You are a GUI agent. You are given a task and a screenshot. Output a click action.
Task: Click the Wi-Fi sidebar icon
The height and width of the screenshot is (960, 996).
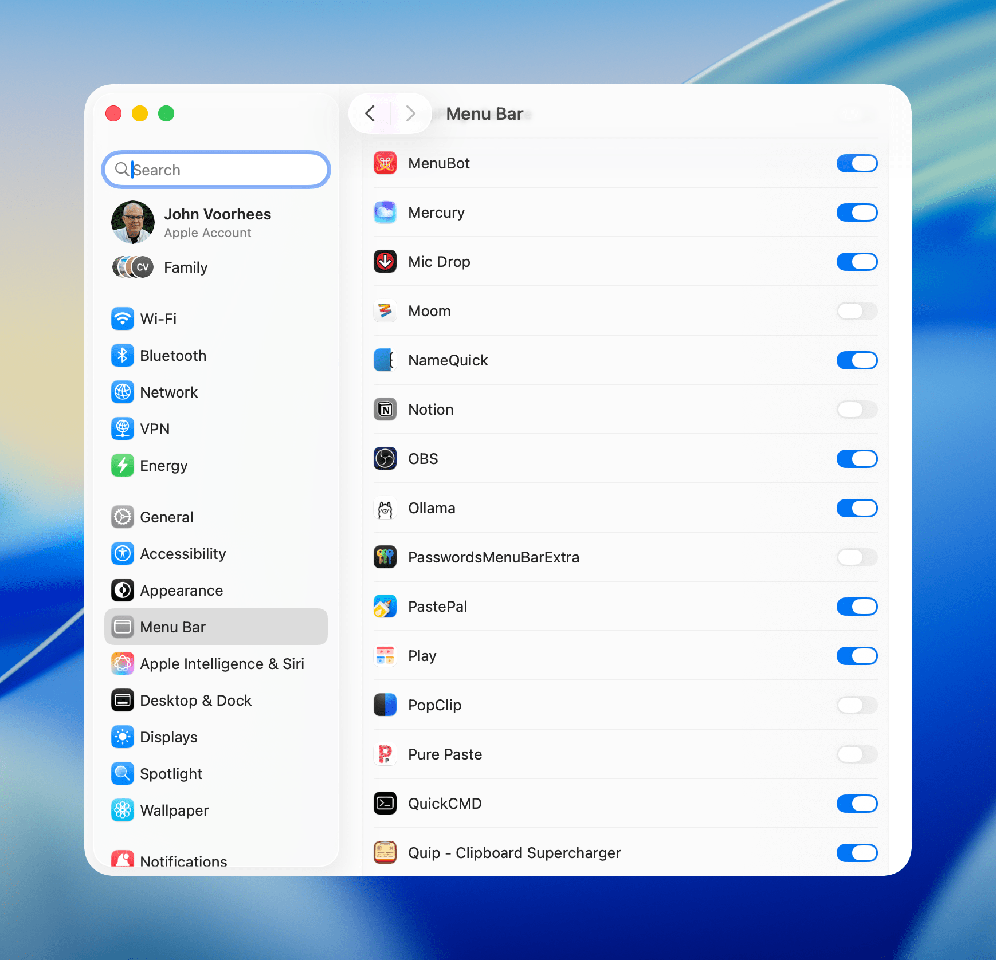coord(123,319)
